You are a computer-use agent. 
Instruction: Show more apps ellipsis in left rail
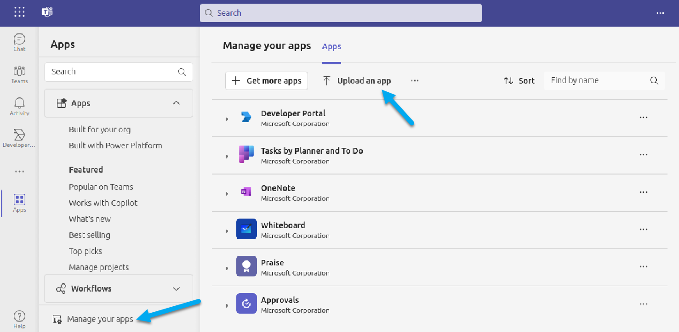click(x=19, y=171)
